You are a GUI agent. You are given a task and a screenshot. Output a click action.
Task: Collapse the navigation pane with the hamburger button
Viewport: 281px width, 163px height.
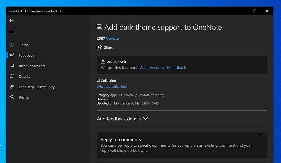(x=11, y=32)
